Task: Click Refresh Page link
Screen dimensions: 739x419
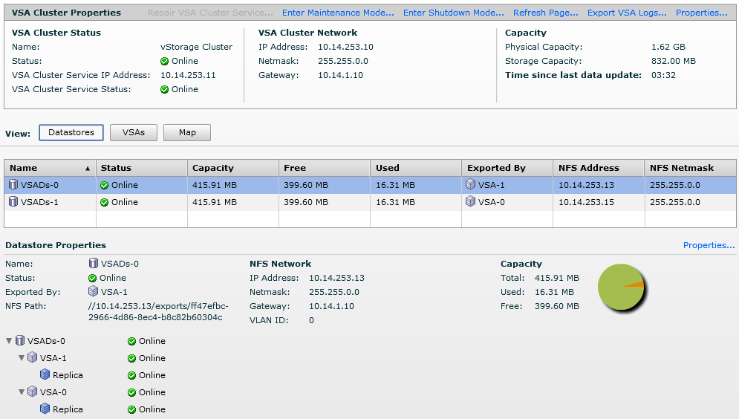Action: click(x=545, y=13)
